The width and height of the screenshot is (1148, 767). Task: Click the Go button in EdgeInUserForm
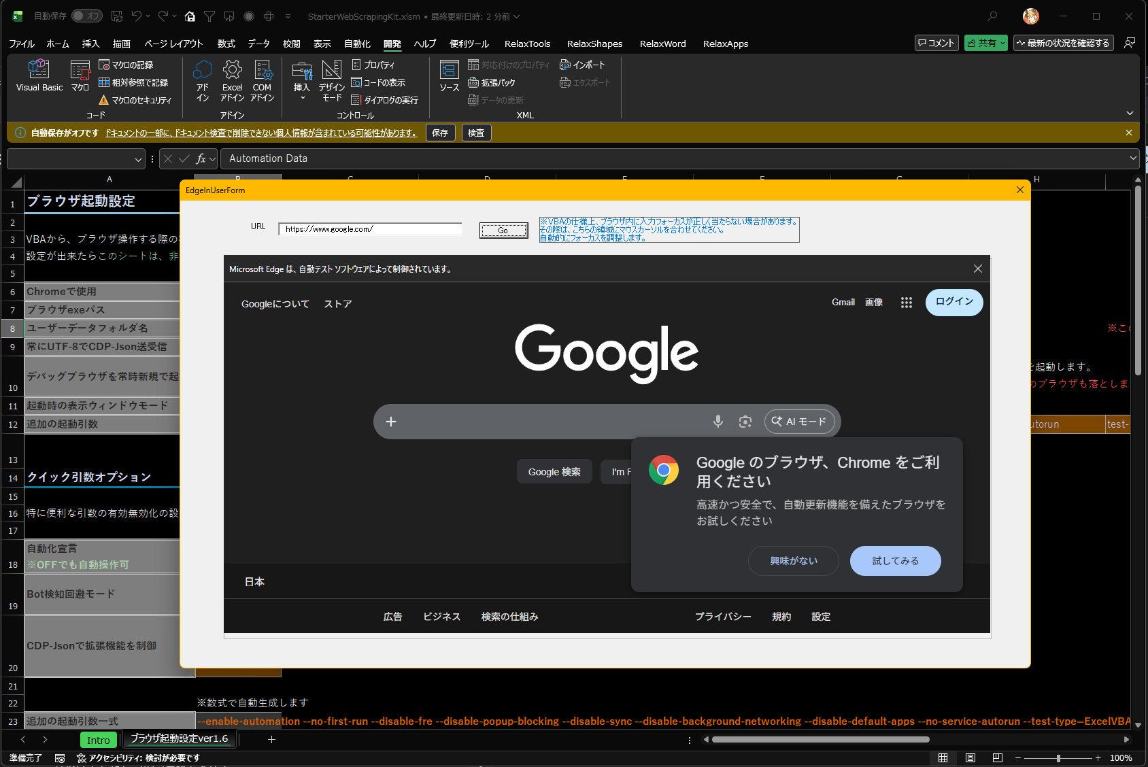(x=503, y=231)
